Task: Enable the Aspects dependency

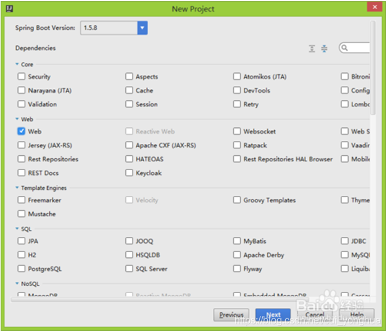Action: 129,77
